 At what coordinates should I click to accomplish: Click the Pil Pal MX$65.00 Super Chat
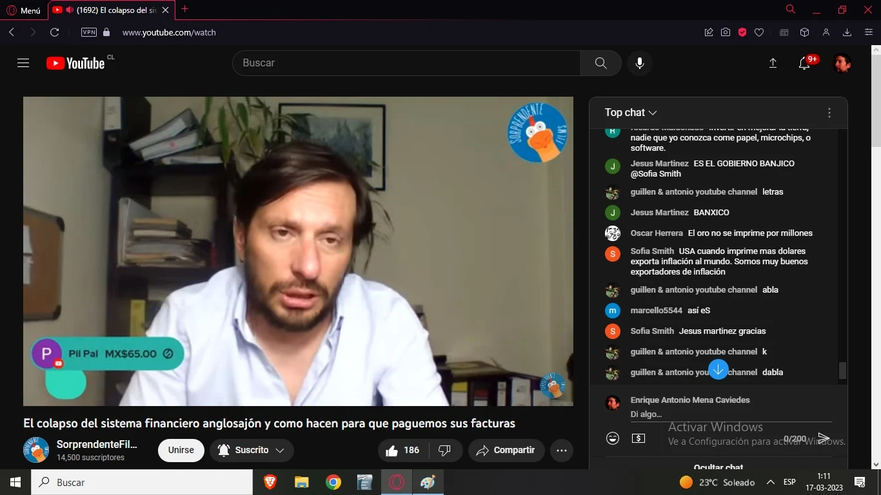(108, 354)
